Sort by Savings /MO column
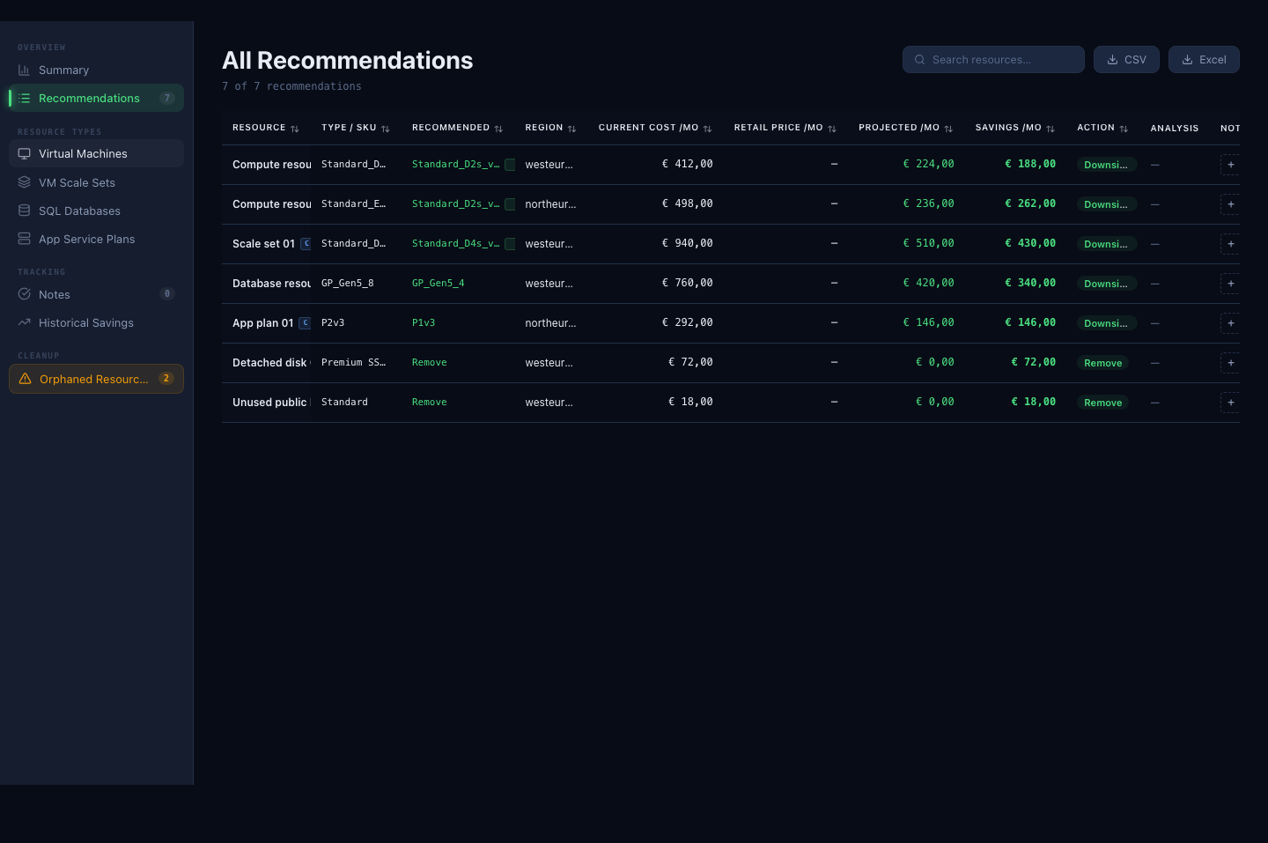1268x843 pixels. (x=1015, y=128)
